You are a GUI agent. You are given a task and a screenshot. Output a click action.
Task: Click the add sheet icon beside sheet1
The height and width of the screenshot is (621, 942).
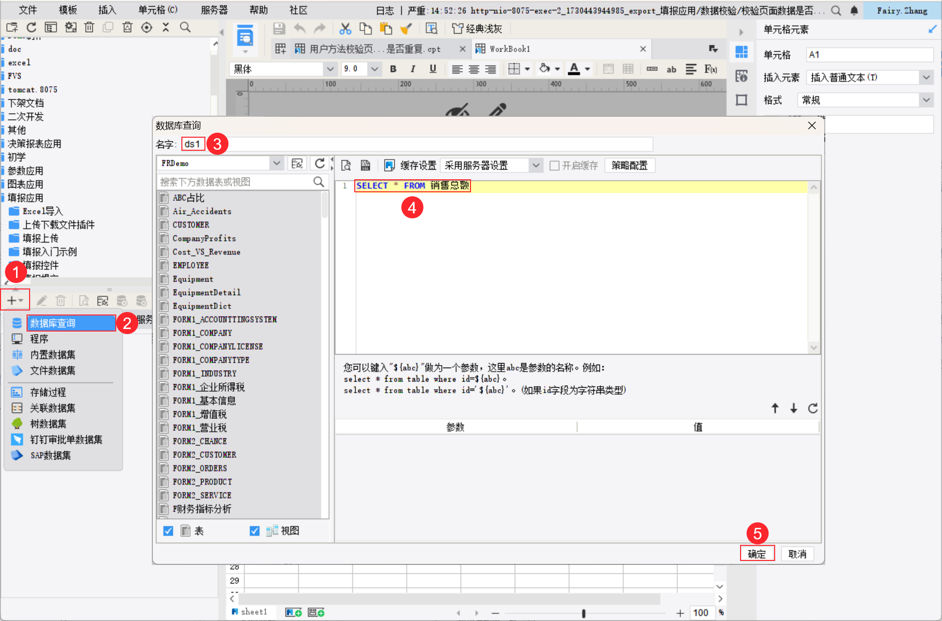[293, 612]
